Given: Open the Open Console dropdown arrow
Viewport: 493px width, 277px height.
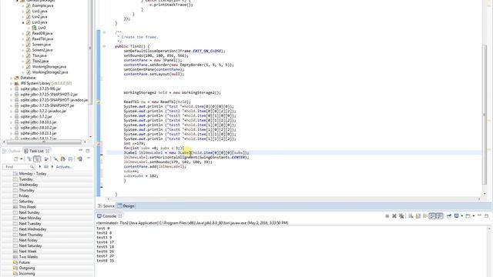Looking at the screenshot, I should pyautogui.click(x=474, y=216).
